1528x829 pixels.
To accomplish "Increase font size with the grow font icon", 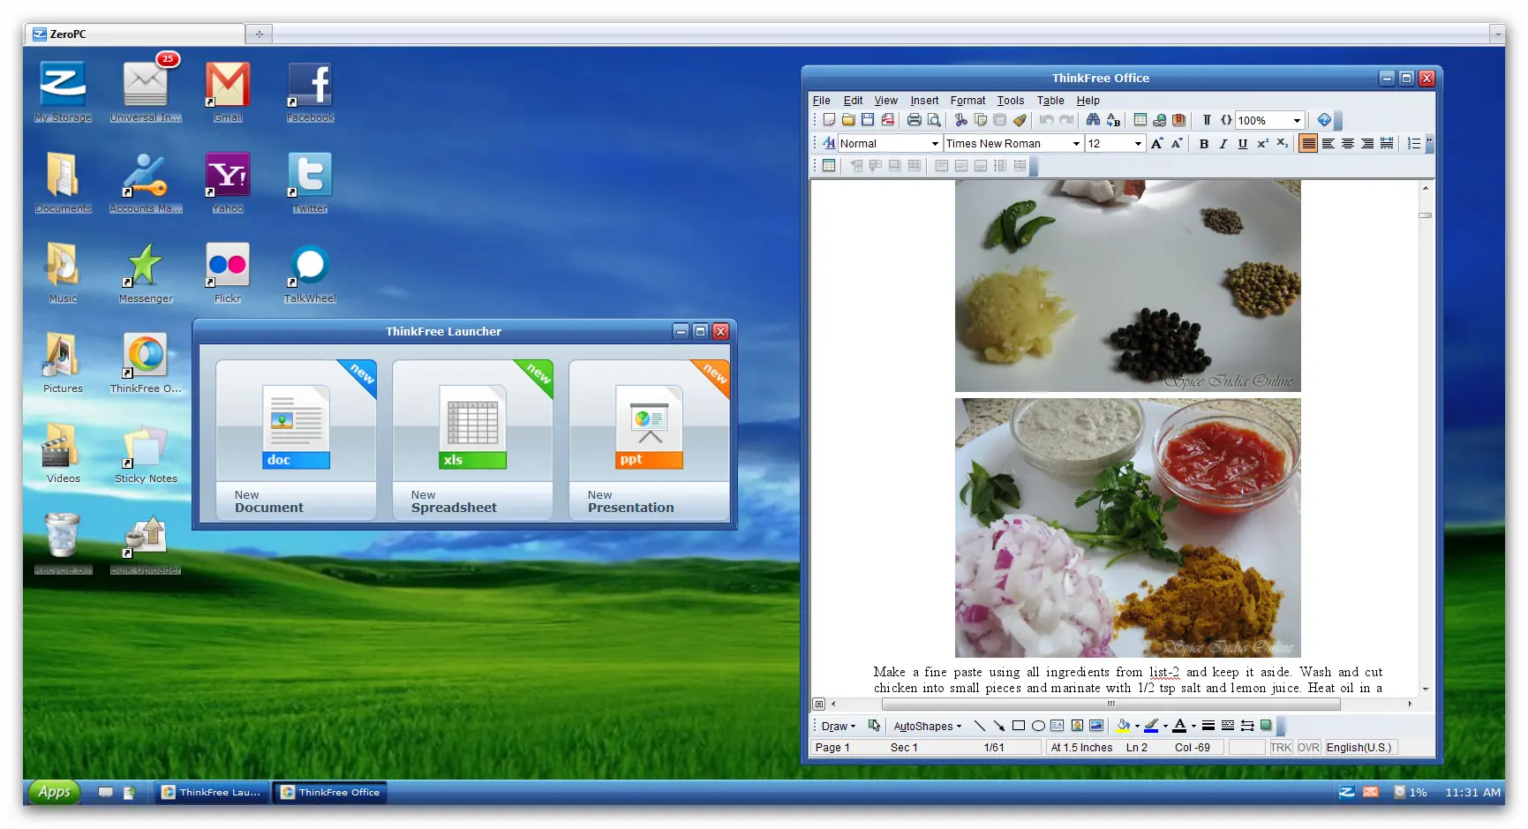I will [1157, 143].
